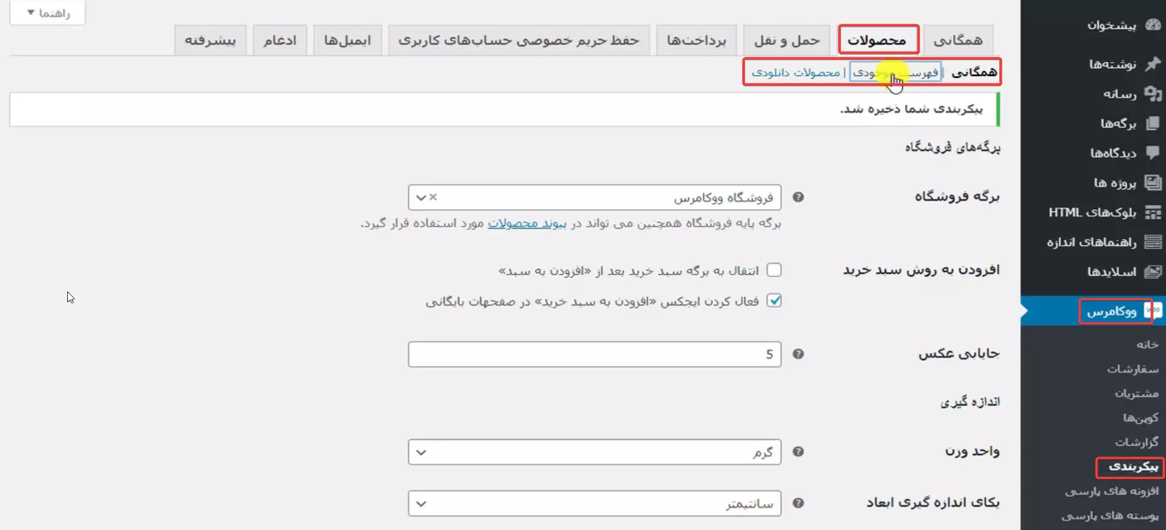
Task: Click help icon next to placeholder image (جایابی عکس)
Action: click(x=798, y=354)
